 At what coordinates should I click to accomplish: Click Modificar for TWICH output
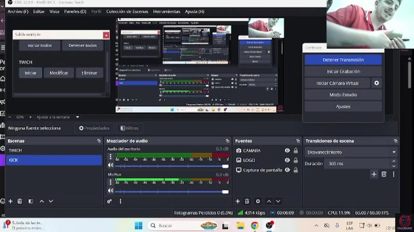click(x=59, y=73)
